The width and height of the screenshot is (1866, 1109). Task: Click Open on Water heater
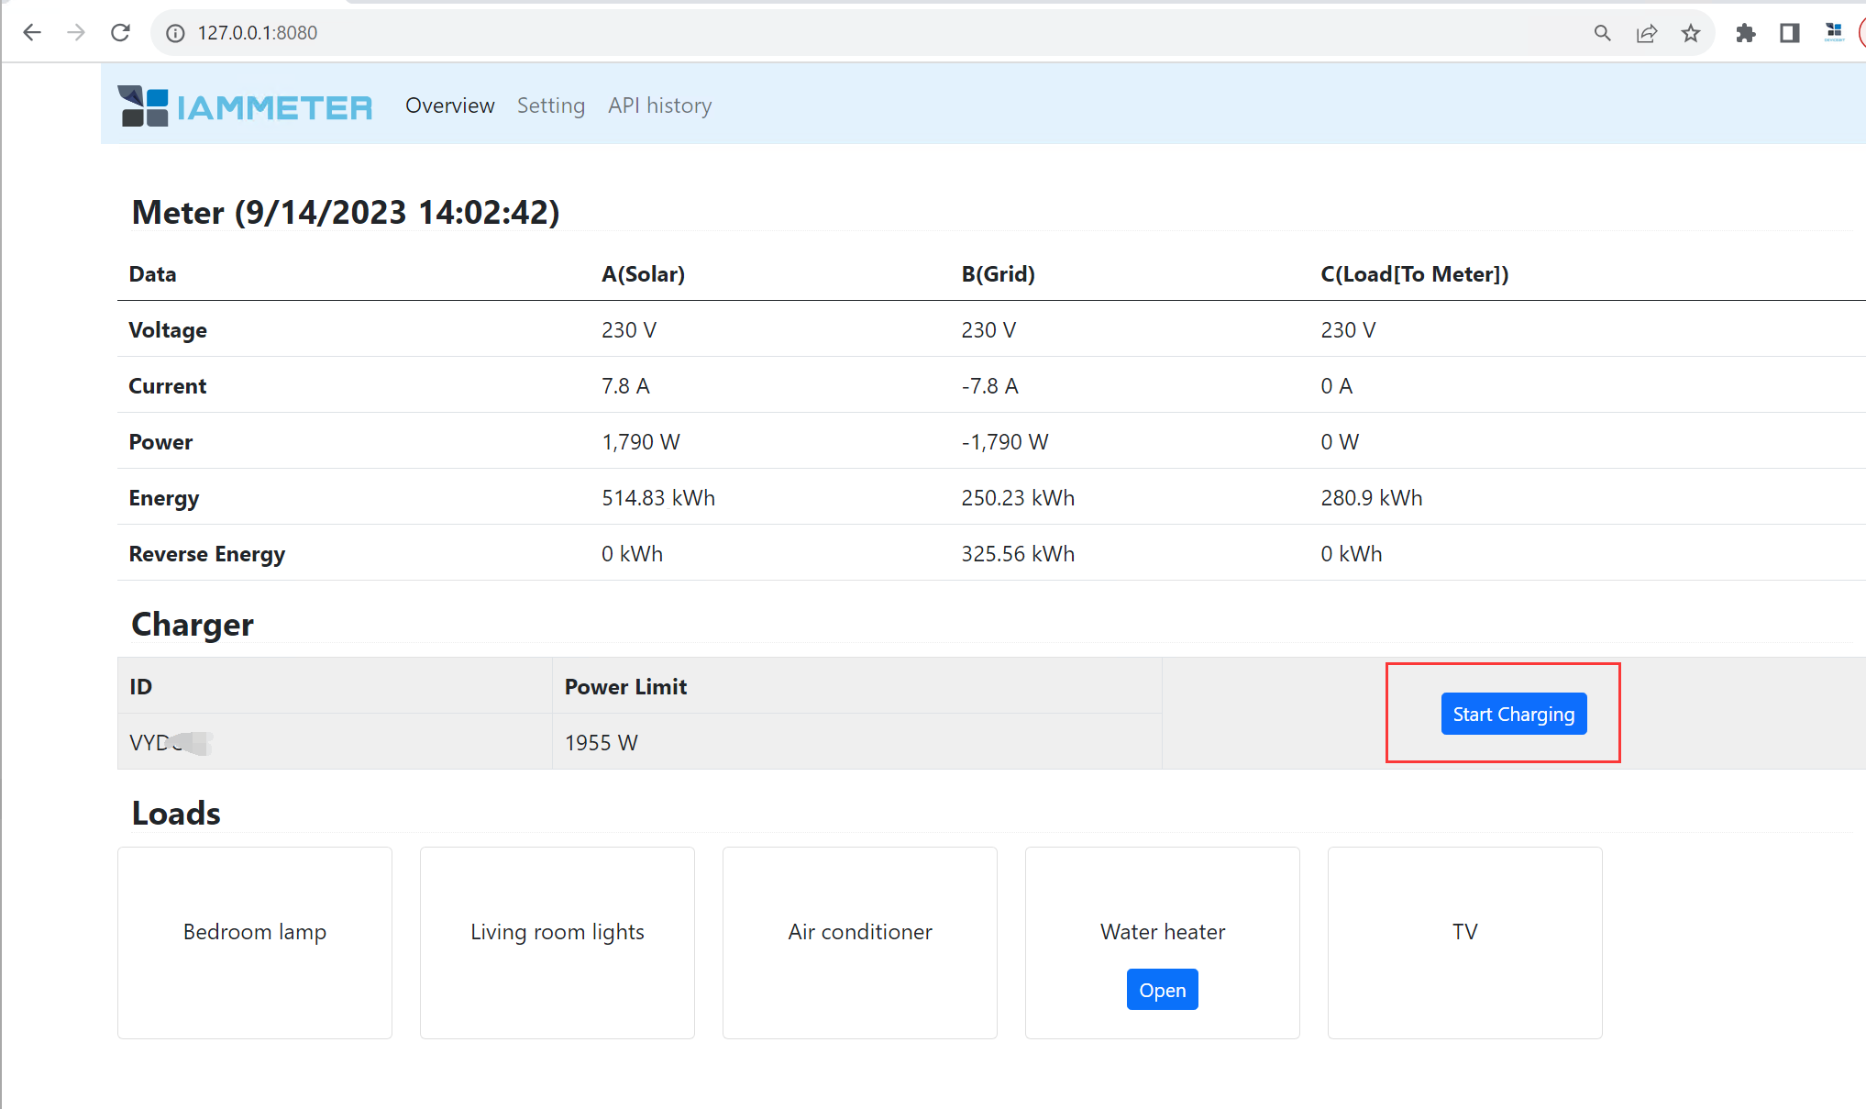(1162, 990)
